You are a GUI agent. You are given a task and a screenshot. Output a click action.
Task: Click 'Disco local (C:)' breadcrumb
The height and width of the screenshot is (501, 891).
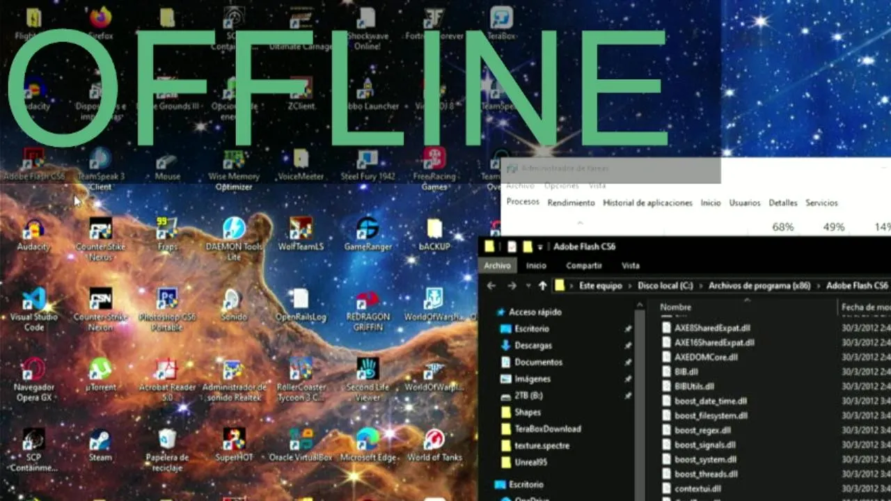pos(665,286)
